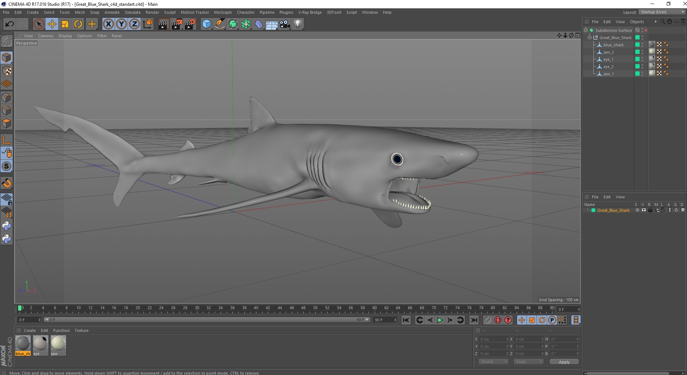Render to Picture Viewer
Viewport: 687px width, 375px height.
(x=177, y=24)
